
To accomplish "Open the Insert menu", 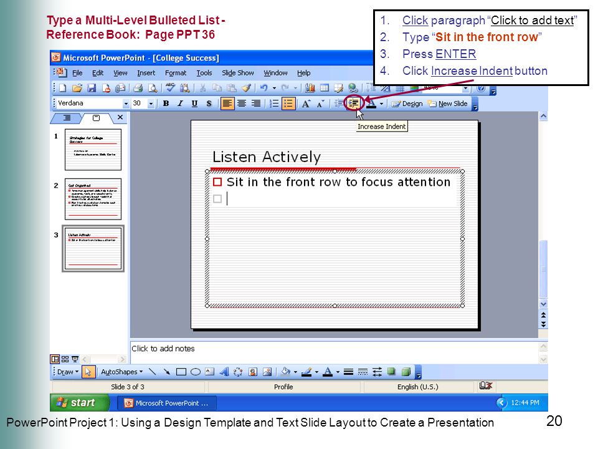I will 146,73.
